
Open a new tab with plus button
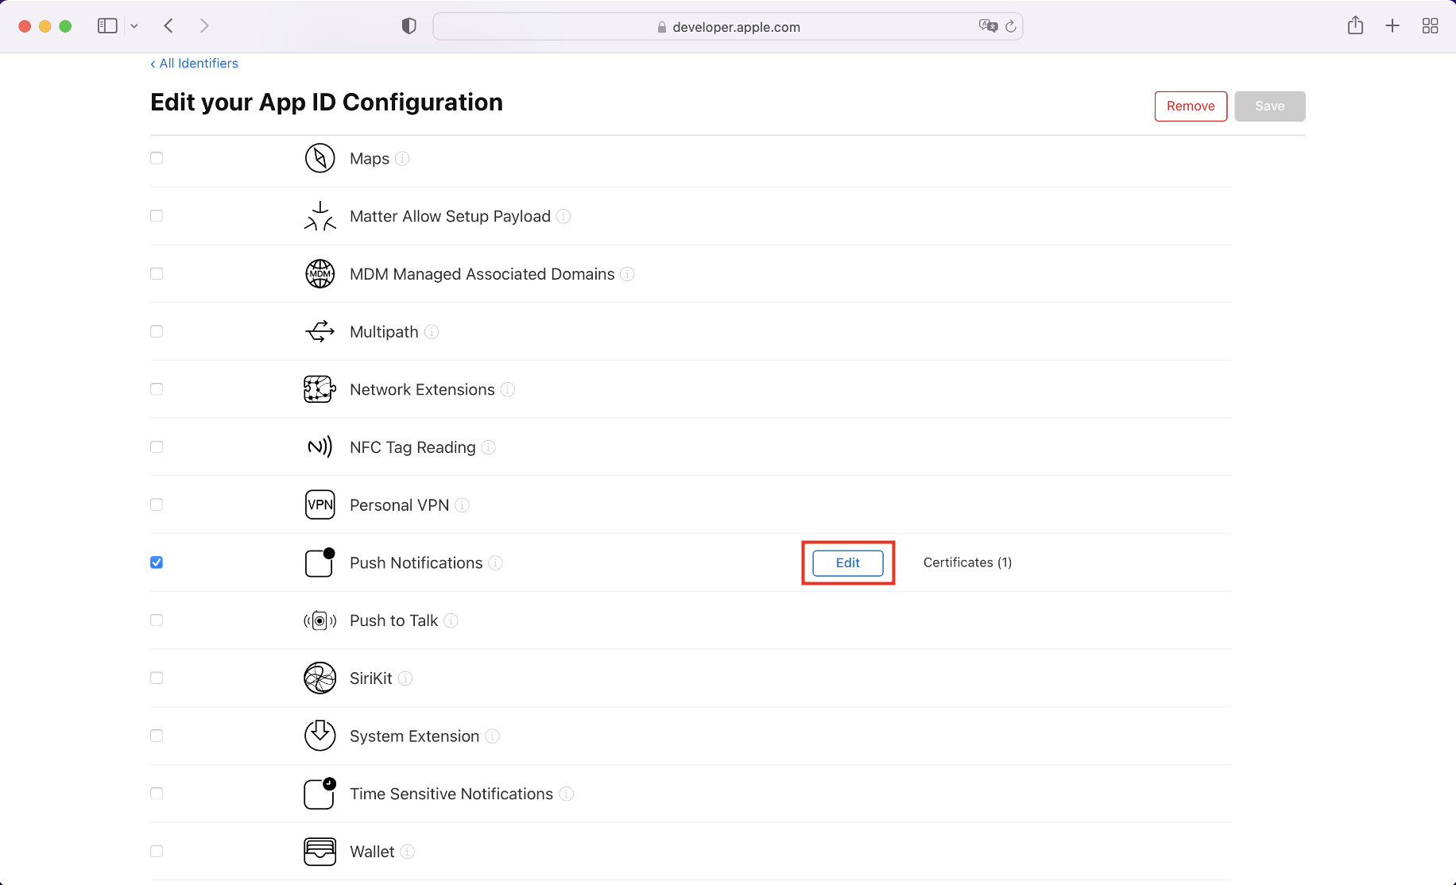point(1392,26)
